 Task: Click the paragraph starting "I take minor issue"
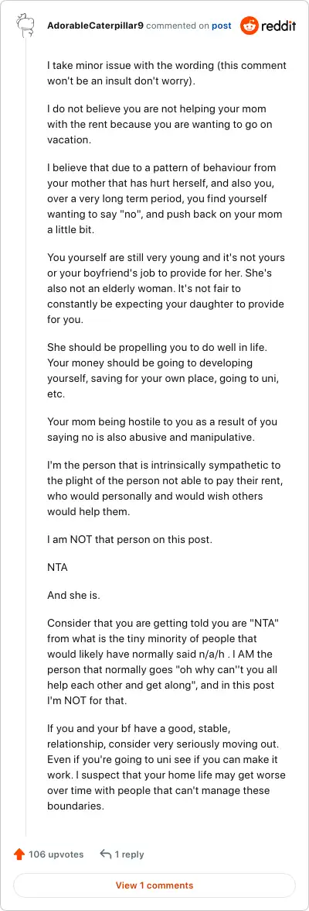point(166,73)
